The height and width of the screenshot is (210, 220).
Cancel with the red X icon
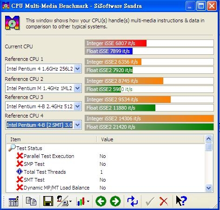coord(164,201)
